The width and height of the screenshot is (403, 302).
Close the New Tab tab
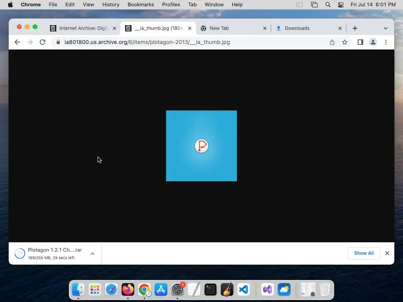tap(265, 28)
